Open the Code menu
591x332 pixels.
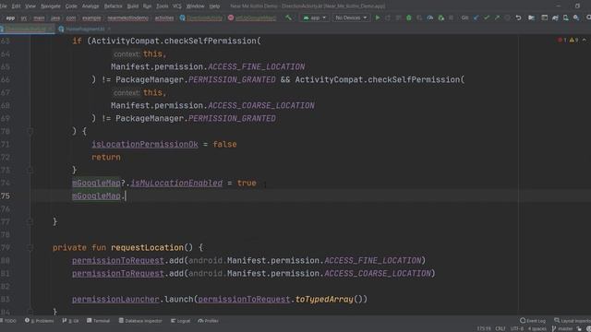tap(71, 6)
